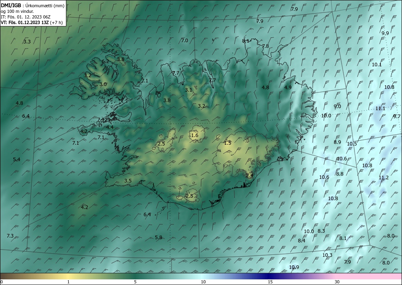The height and width of the screenshot is (285, 402).
Task: Select the 2.4 value near the southeast coast
Action: tap(250, 176)
